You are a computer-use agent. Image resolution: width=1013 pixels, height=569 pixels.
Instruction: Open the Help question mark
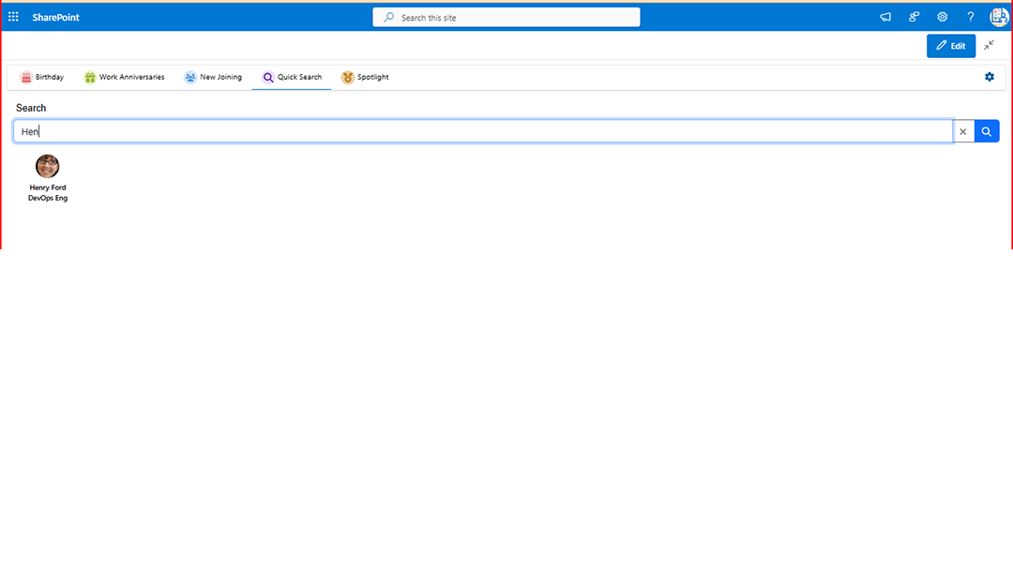click(x=970, y=16)
